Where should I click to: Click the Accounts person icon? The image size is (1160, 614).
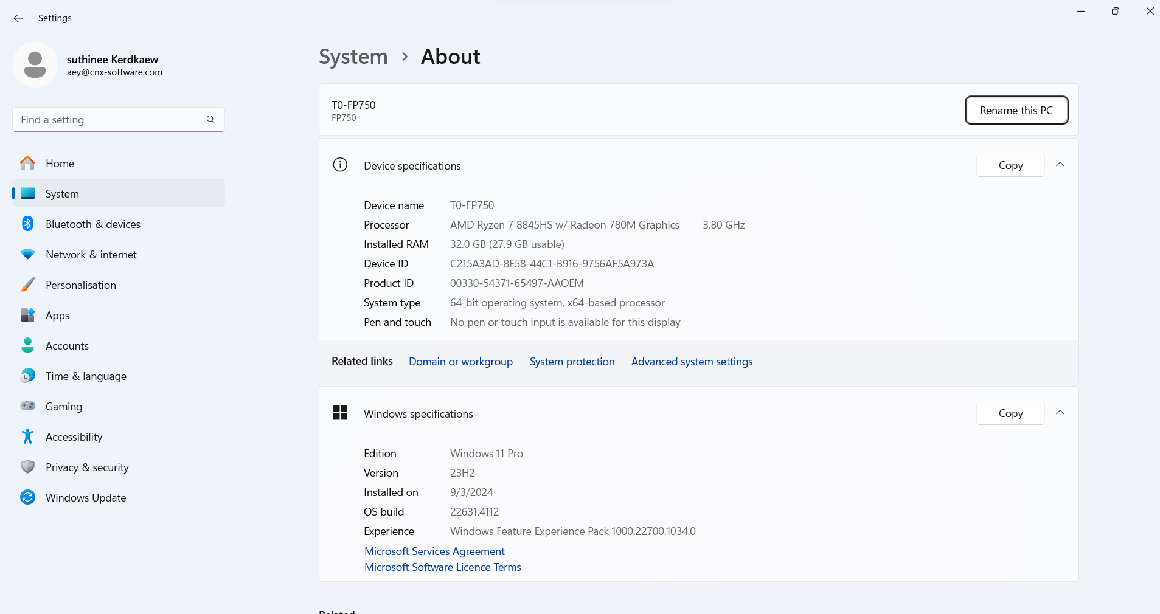point(27,345)
